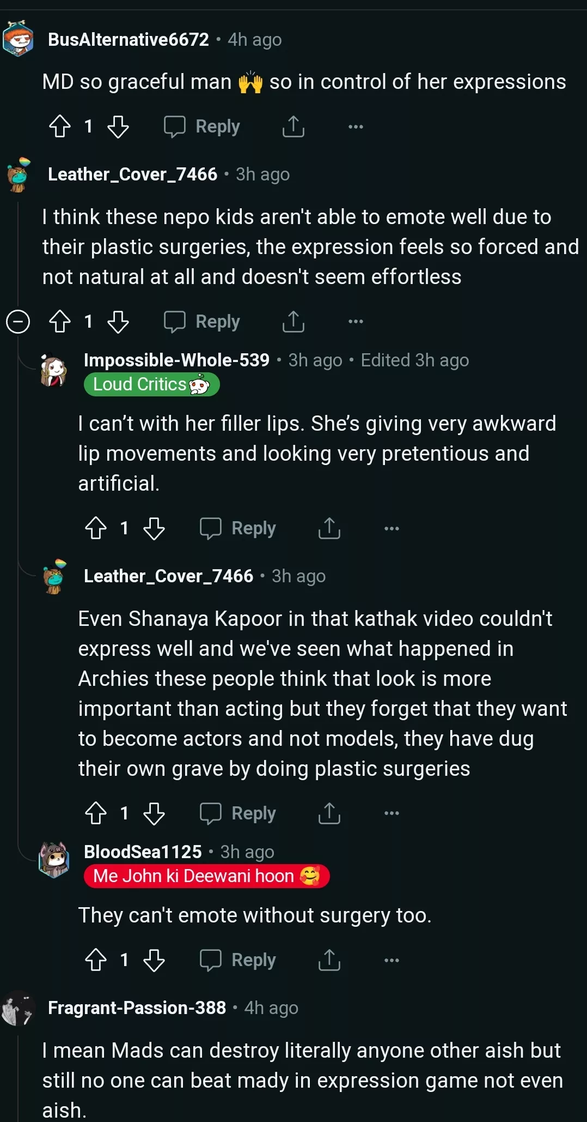The height and width of the screenshot is (1122, 587).
Task: Tap the Loud Critics flair badge
Action: click(x=151, y=384)
